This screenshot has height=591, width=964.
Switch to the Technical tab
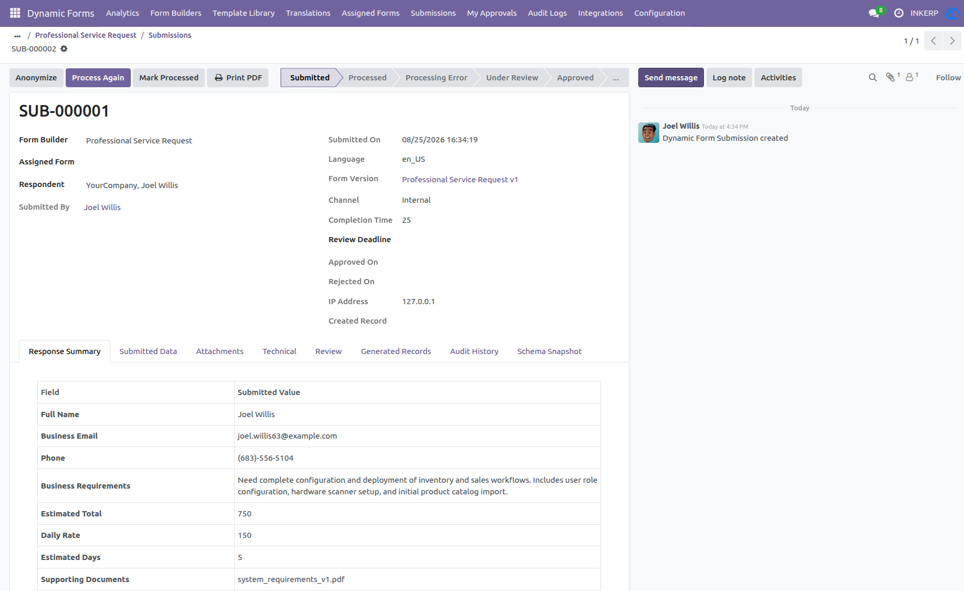coord(279,351)
